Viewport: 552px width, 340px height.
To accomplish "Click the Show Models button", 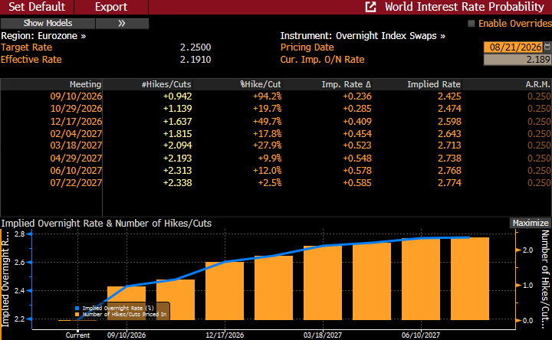I will [x=48, y=23].
